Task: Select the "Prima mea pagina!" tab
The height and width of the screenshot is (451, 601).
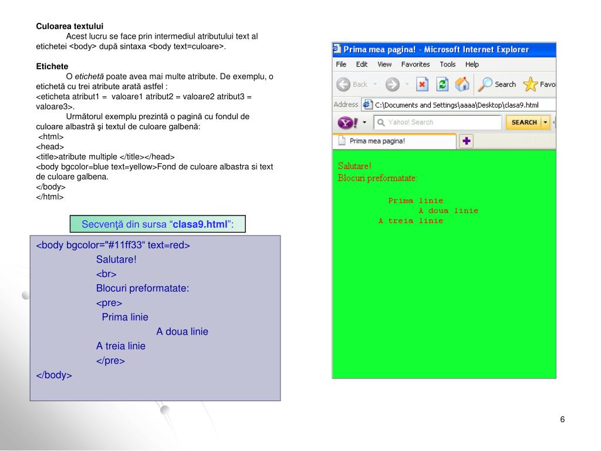Action: coord(394,141)
